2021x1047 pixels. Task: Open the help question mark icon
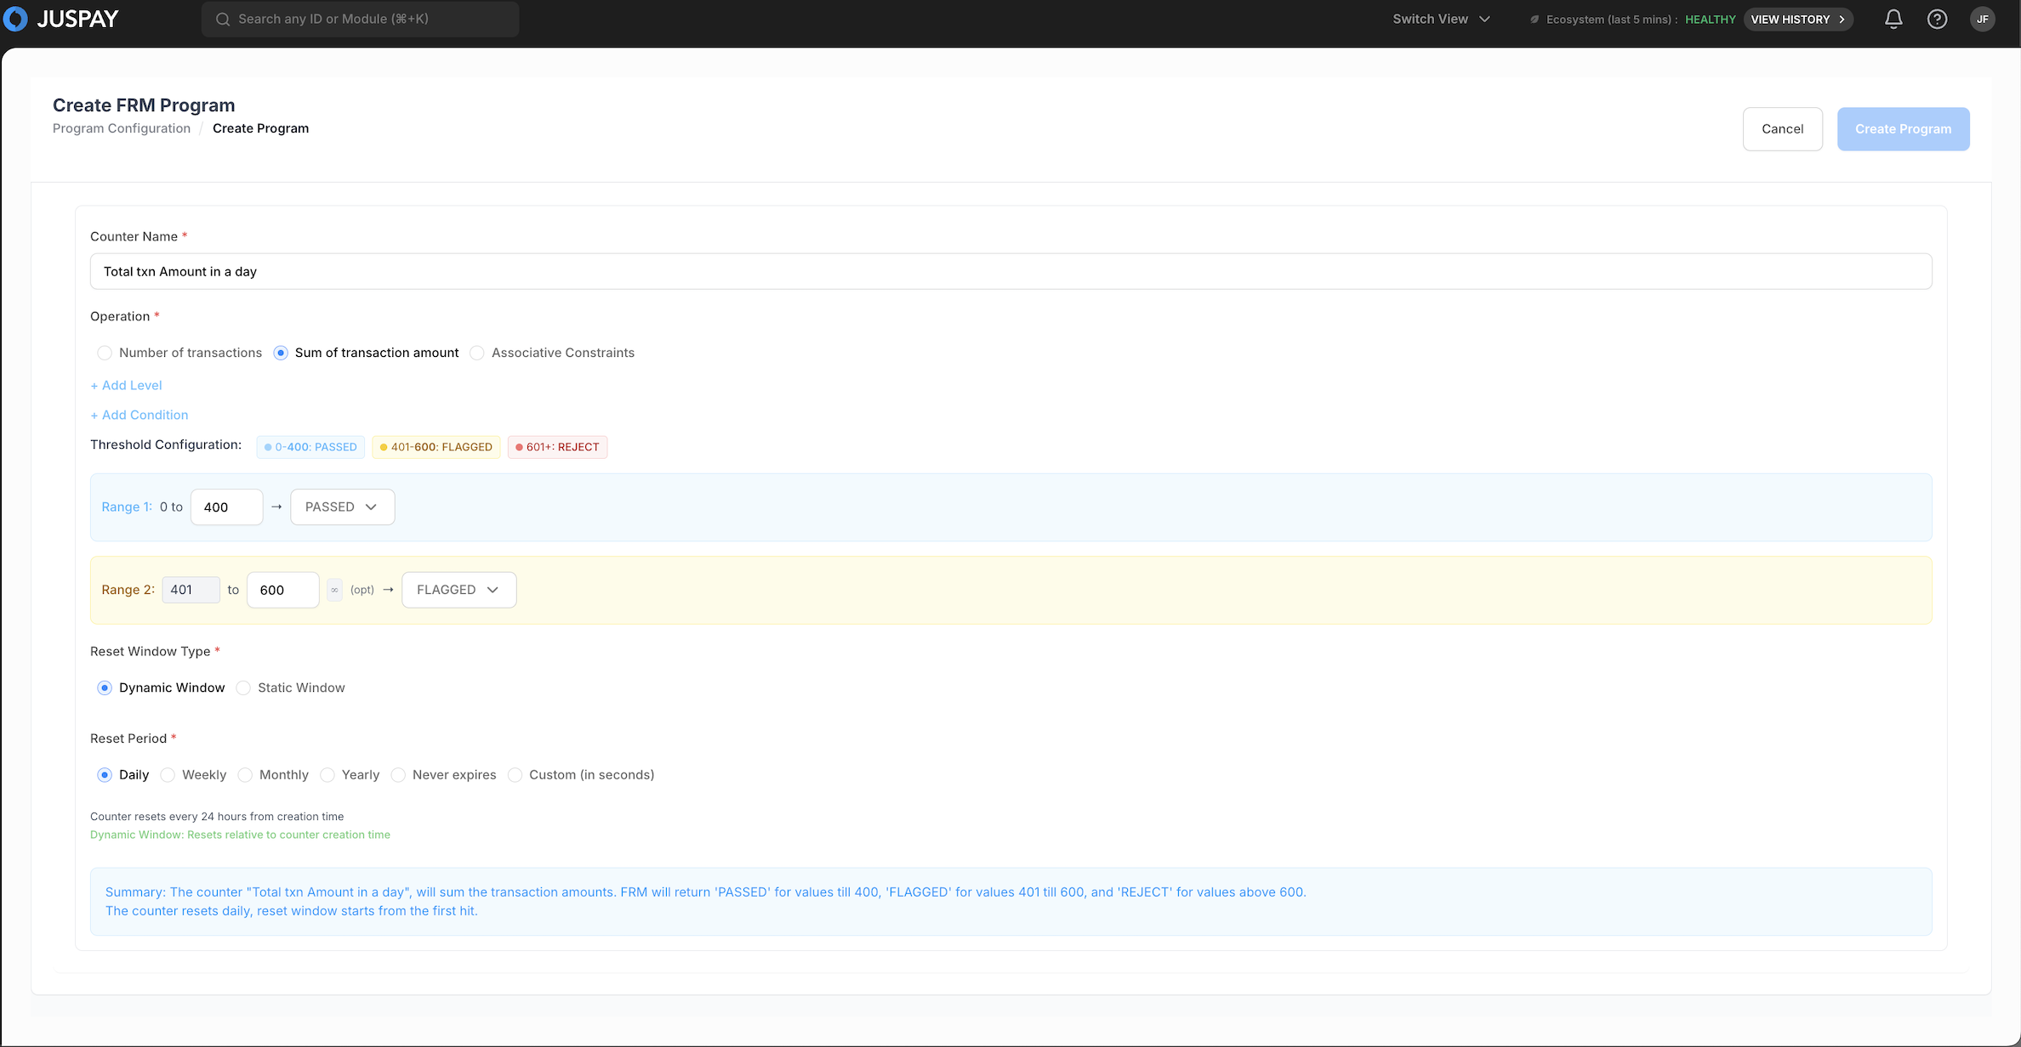(x=1937, y=19)
